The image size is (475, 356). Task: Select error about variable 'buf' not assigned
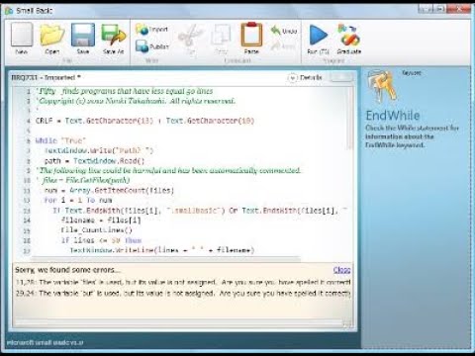click(x=183, y=293)
